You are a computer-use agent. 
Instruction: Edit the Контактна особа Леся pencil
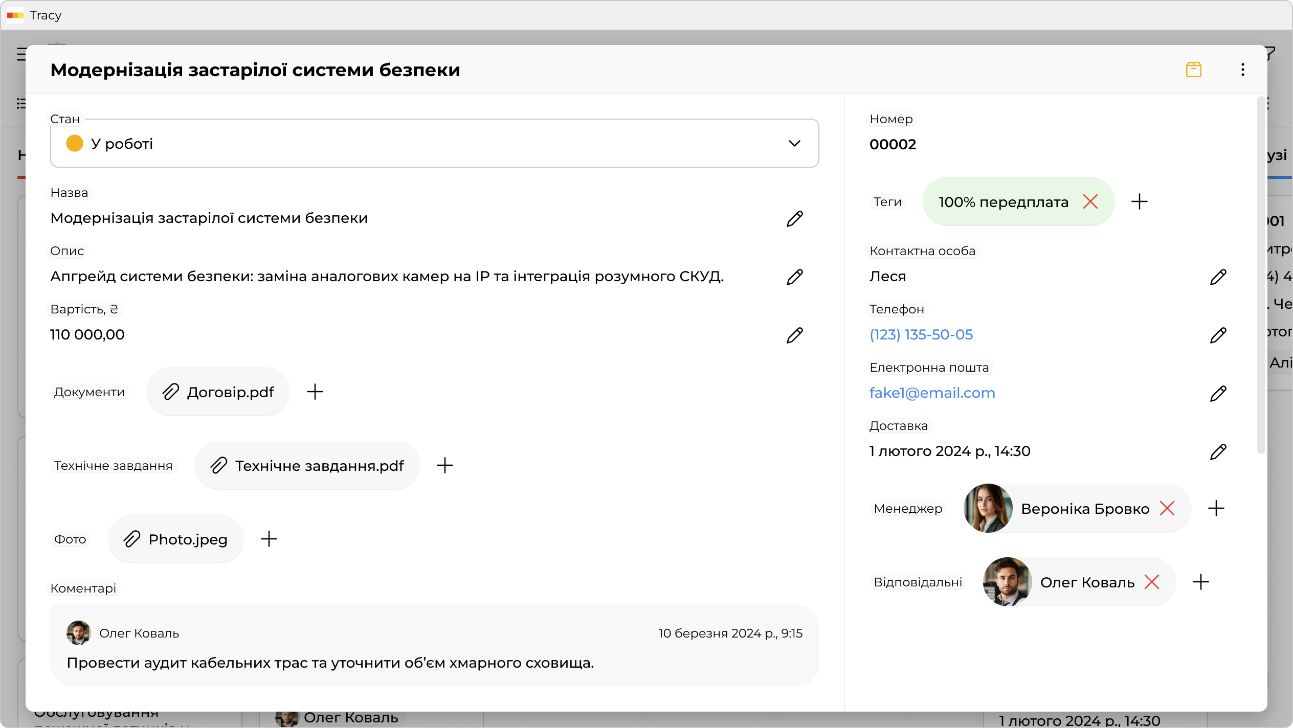tap(1218, 277)
